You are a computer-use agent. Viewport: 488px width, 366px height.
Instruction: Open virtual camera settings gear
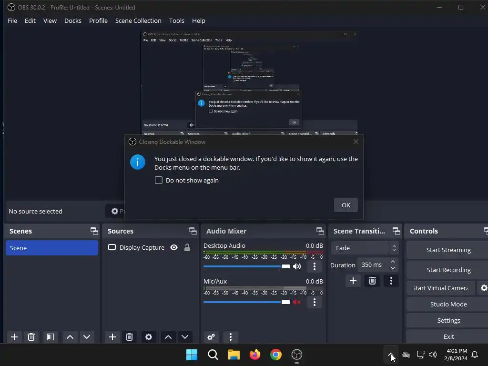[x=484, y=288]
